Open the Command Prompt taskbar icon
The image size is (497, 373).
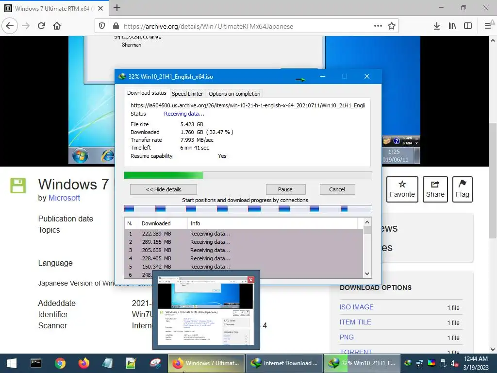36,363
